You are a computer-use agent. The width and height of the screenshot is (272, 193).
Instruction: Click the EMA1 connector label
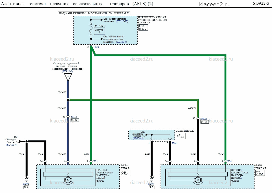[x=204, y=119]
